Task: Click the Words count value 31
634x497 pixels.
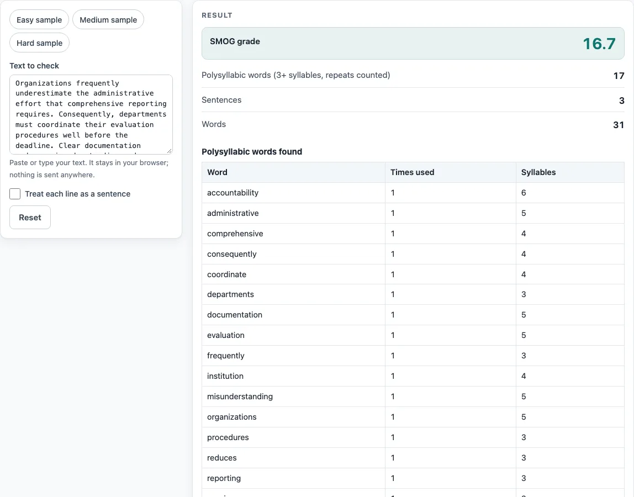Action: 619,125
